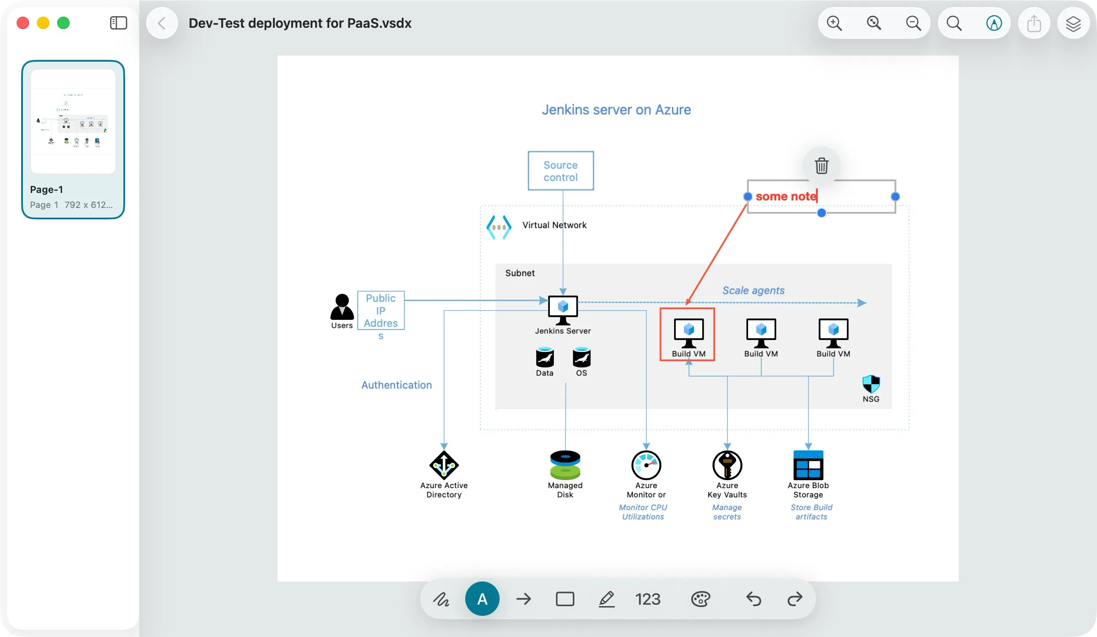Select the arrow drawing tool
The height and width of the screenshot is (637, 1097).
[524, 599]
